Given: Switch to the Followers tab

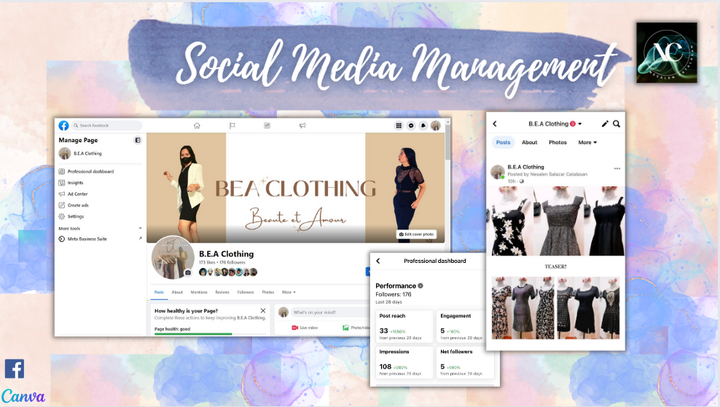Looking at the screenshot, I should [x=245, y=292].
